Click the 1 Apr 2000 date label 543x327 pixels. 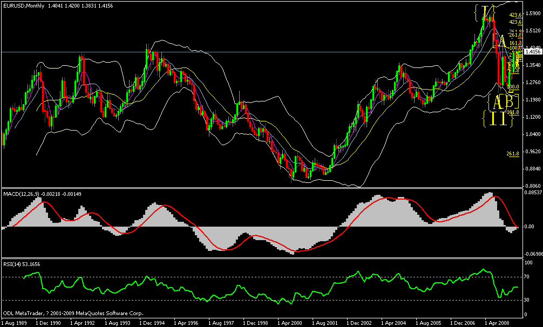[290, 323]
